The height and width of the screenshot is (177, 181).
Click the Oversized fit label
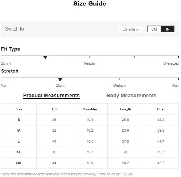[171, 63]
